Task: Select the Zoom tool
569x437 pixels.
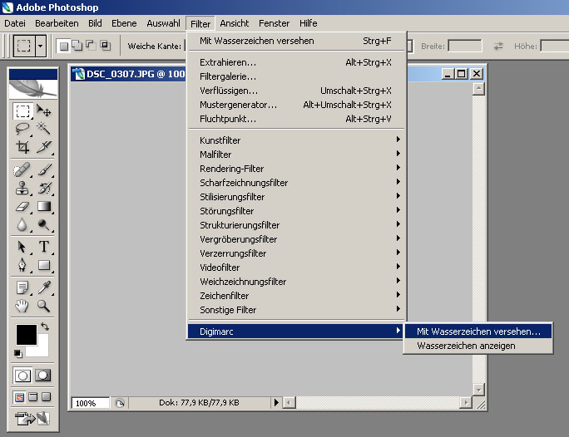Action: point(43,307)
